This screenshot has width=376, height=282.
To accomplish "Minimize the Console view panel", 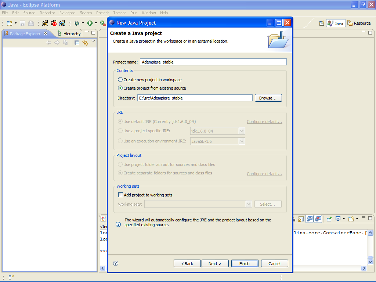I will point(364,217).
